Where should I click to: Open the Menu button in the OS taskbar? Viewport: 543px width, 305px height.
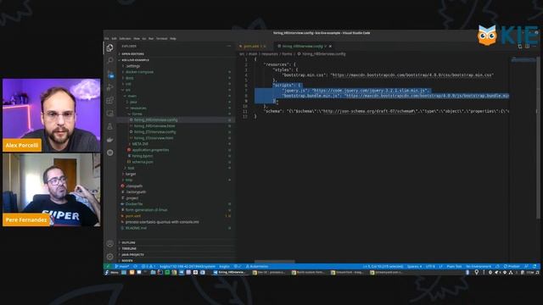(x=111, y=273)
